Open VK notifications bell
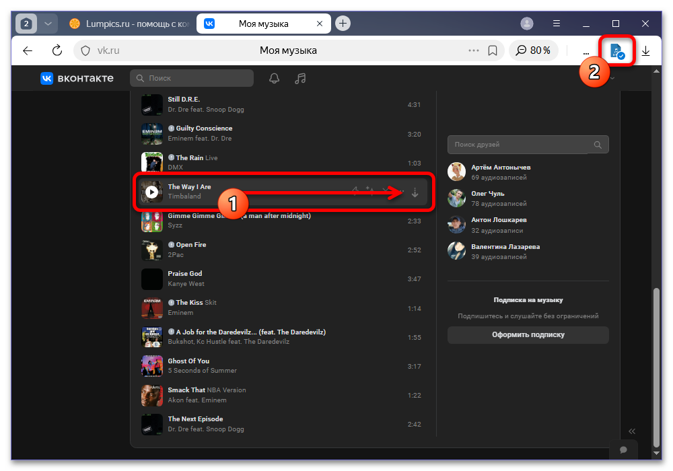 coord(274,78)
